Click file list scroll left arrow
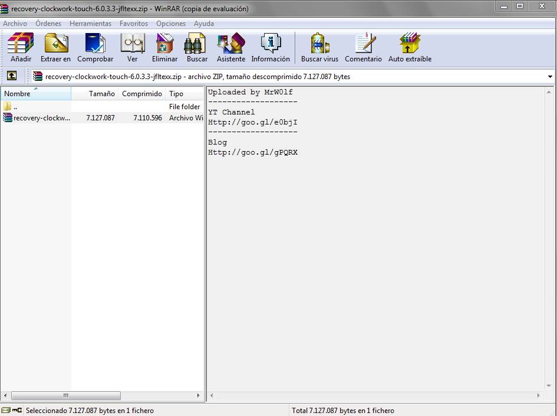The height and width of the screenshot is (416, 557). point(5,395)
